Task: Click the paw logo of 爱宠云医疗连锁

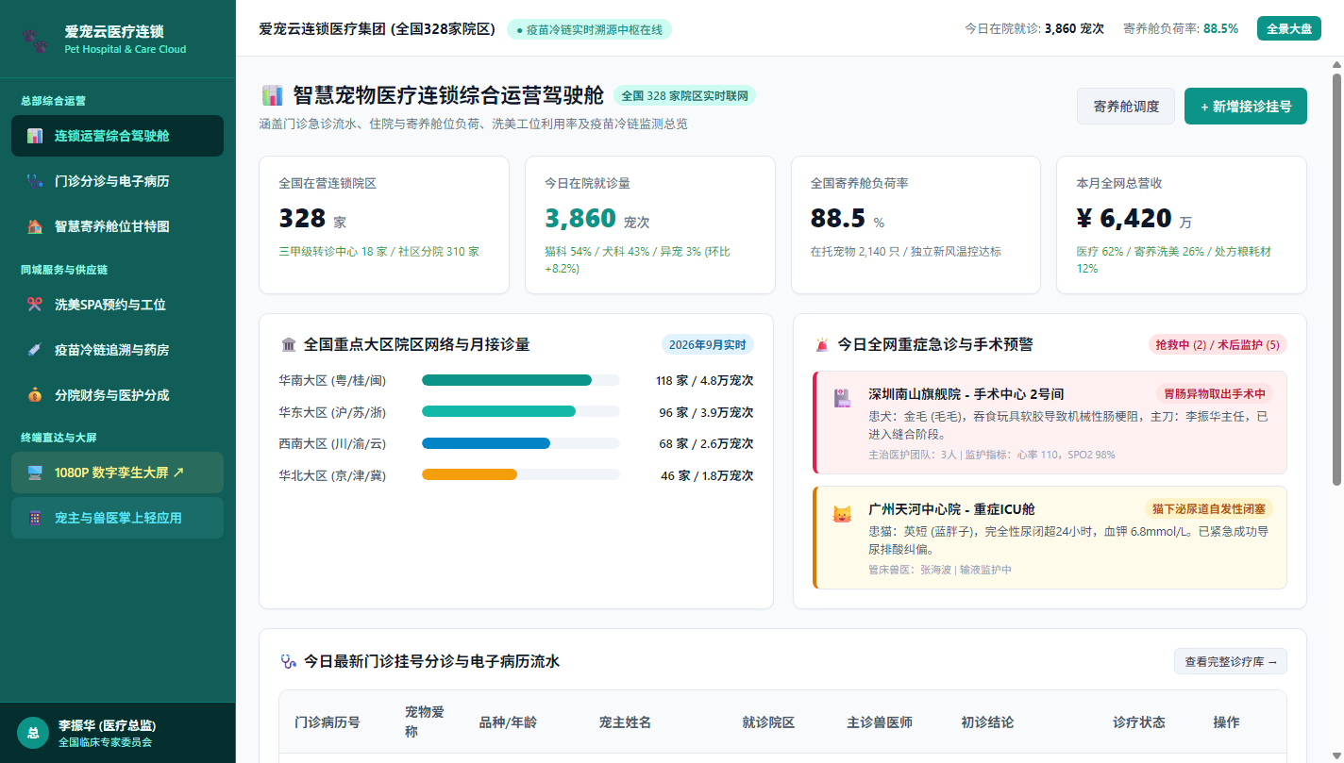Action: 35,40
